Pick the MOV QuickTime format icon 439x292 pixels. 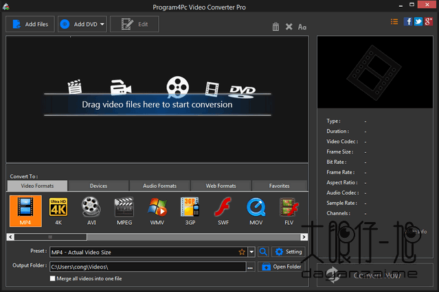click(256, 211)
